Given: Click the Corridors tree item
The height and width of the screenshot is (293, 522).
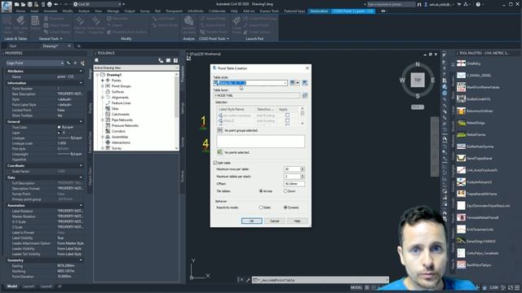Looking at the screenshot, I should coord(118,131).
